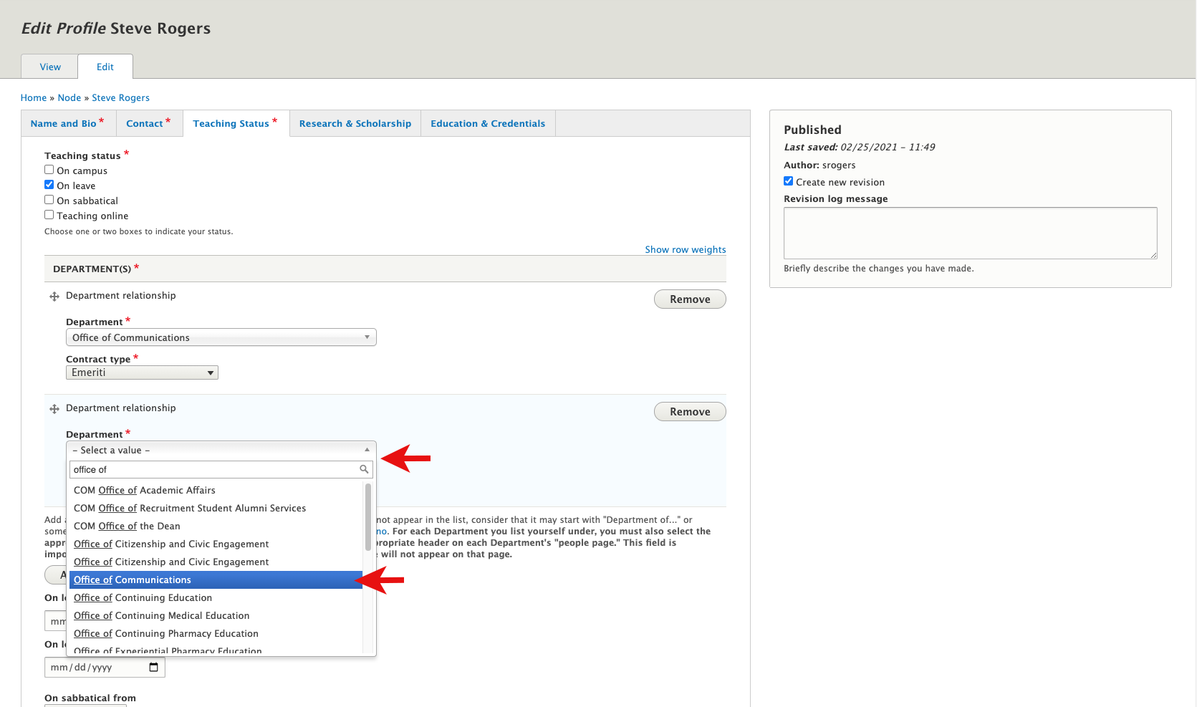Uncheck the On leave checkbox
Screen dimensions: 1197x707
(49, 185)
